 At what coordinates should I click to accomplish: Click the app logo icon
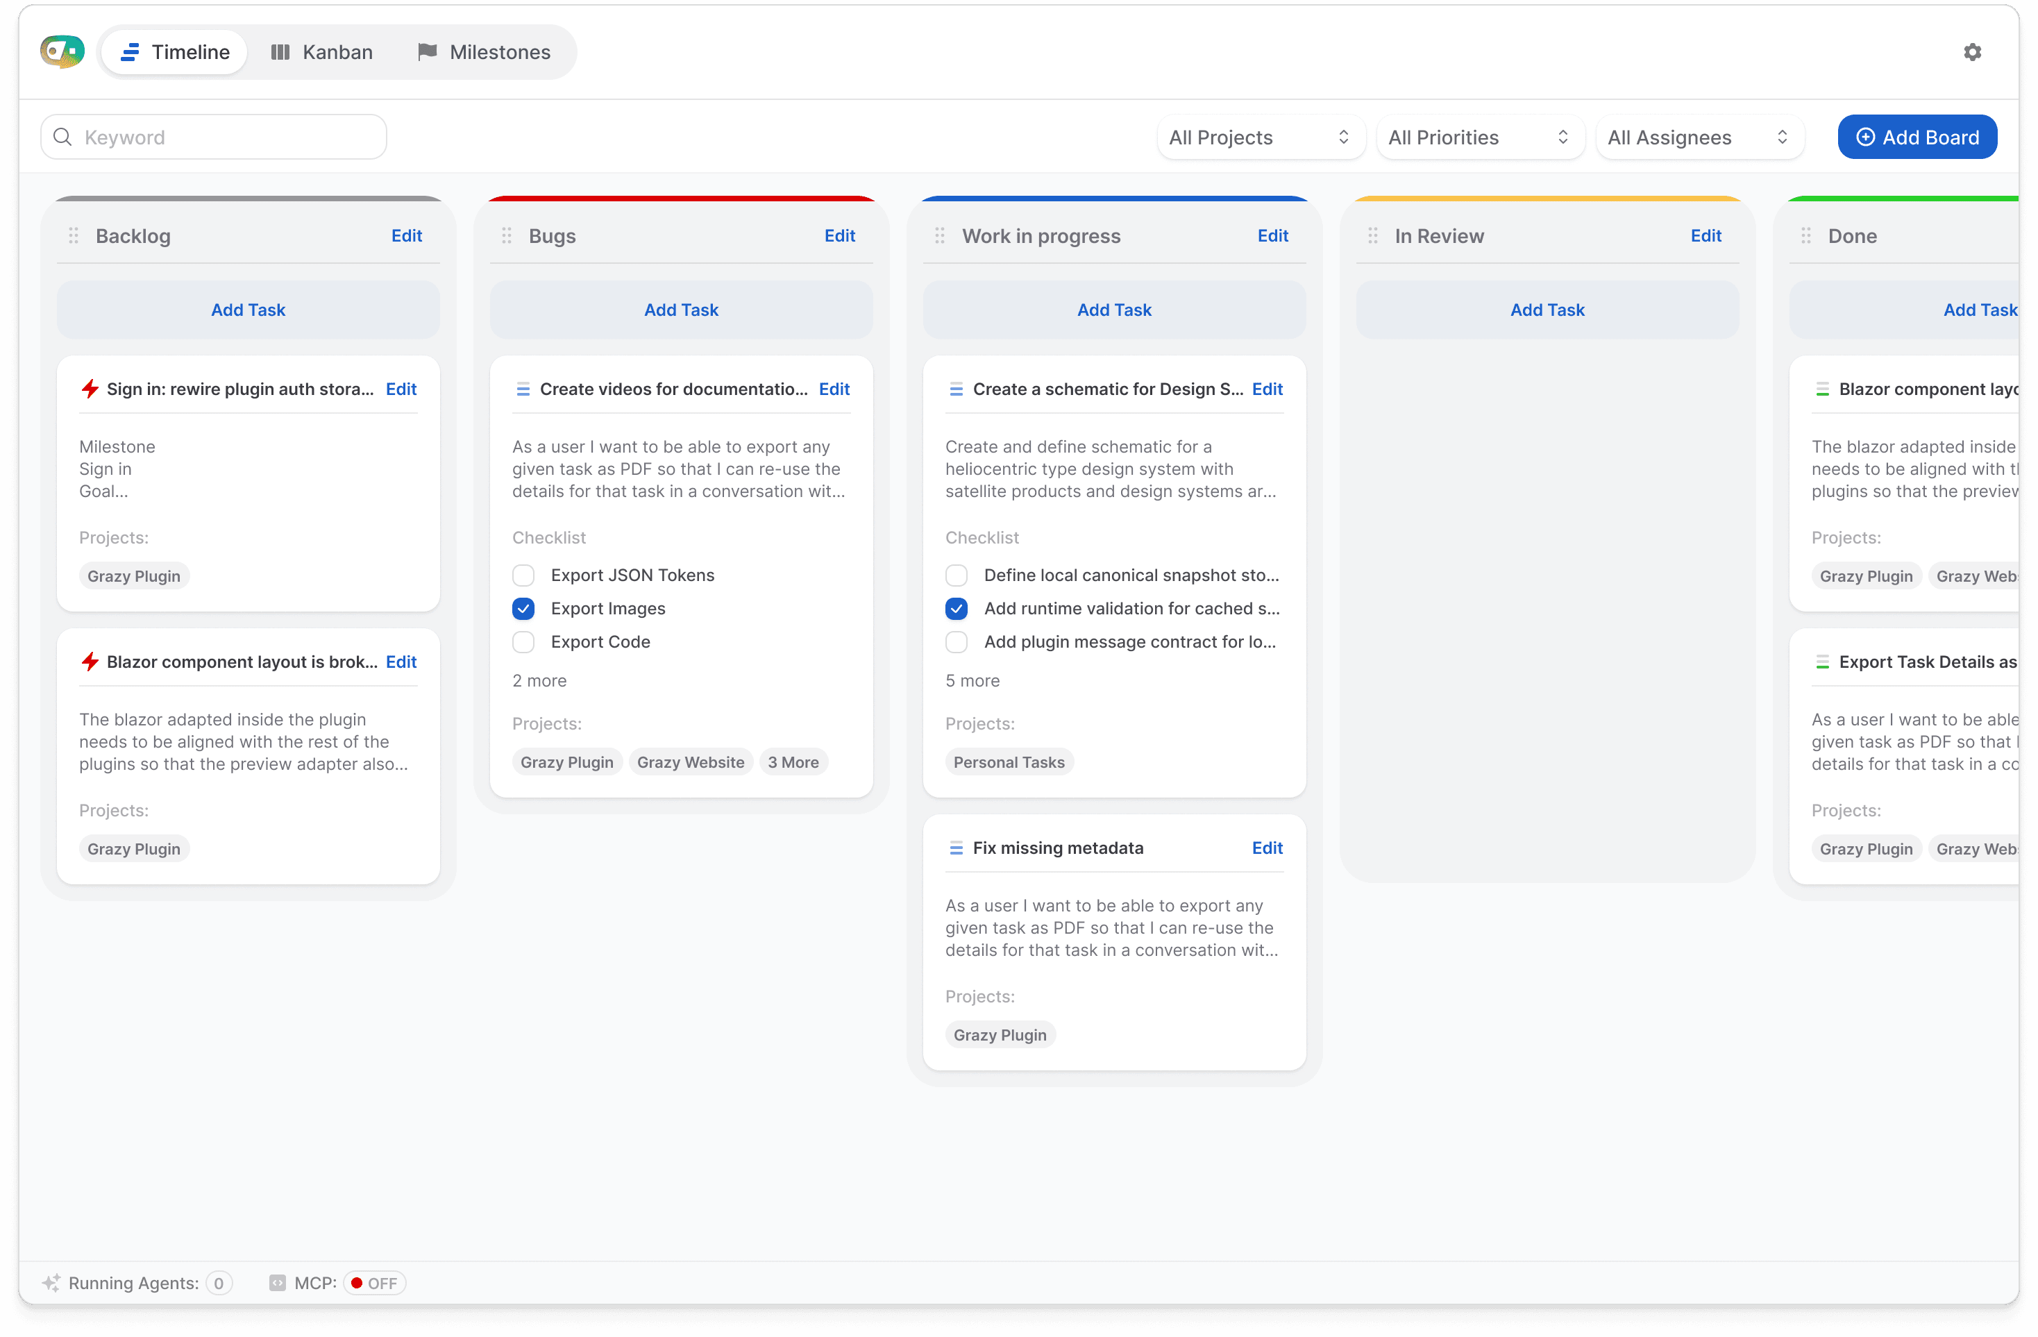point(62,51)
